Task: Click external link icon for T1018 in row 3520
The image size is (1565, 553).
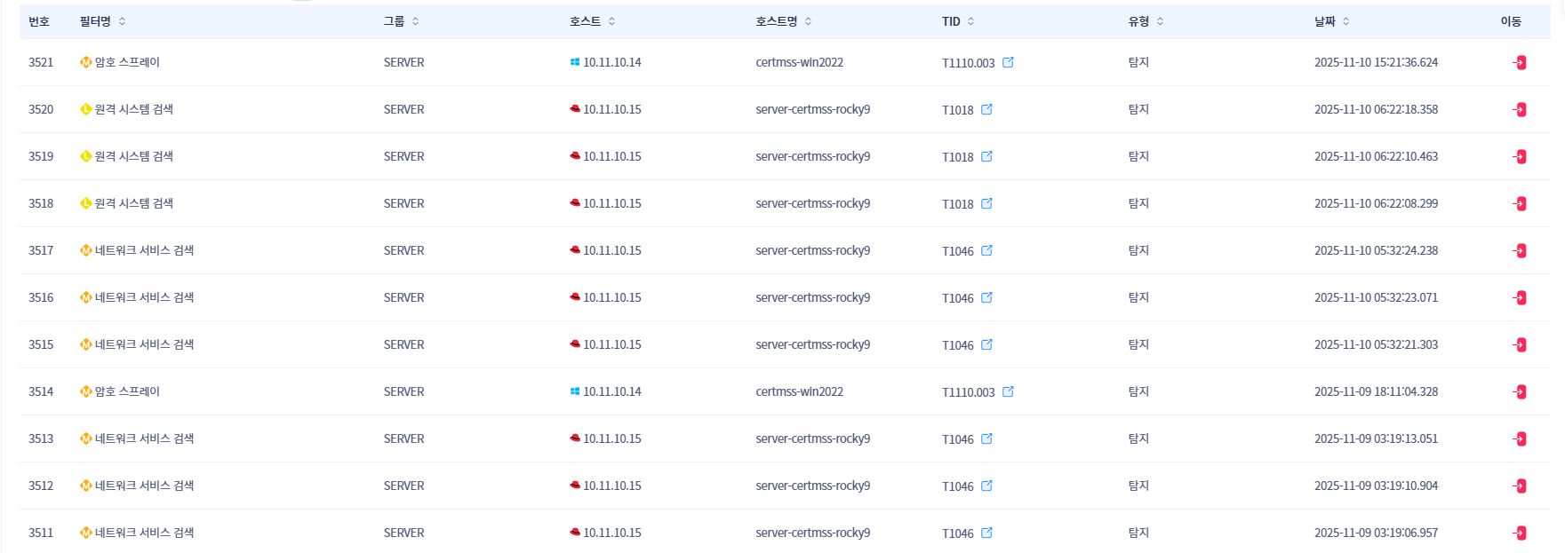Action: (x=986, y=109)
